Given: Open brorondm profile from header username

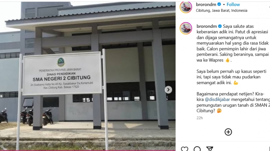Looking at the screenshot, I should [x=206, y=4].
